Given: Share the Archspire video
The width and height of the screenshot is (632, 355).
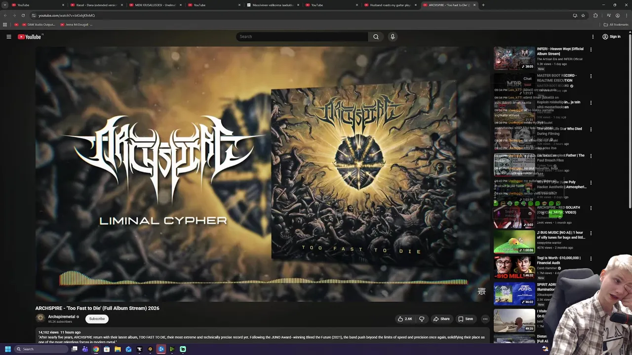Looking at the screenshot, I should (x=441, y=319).
